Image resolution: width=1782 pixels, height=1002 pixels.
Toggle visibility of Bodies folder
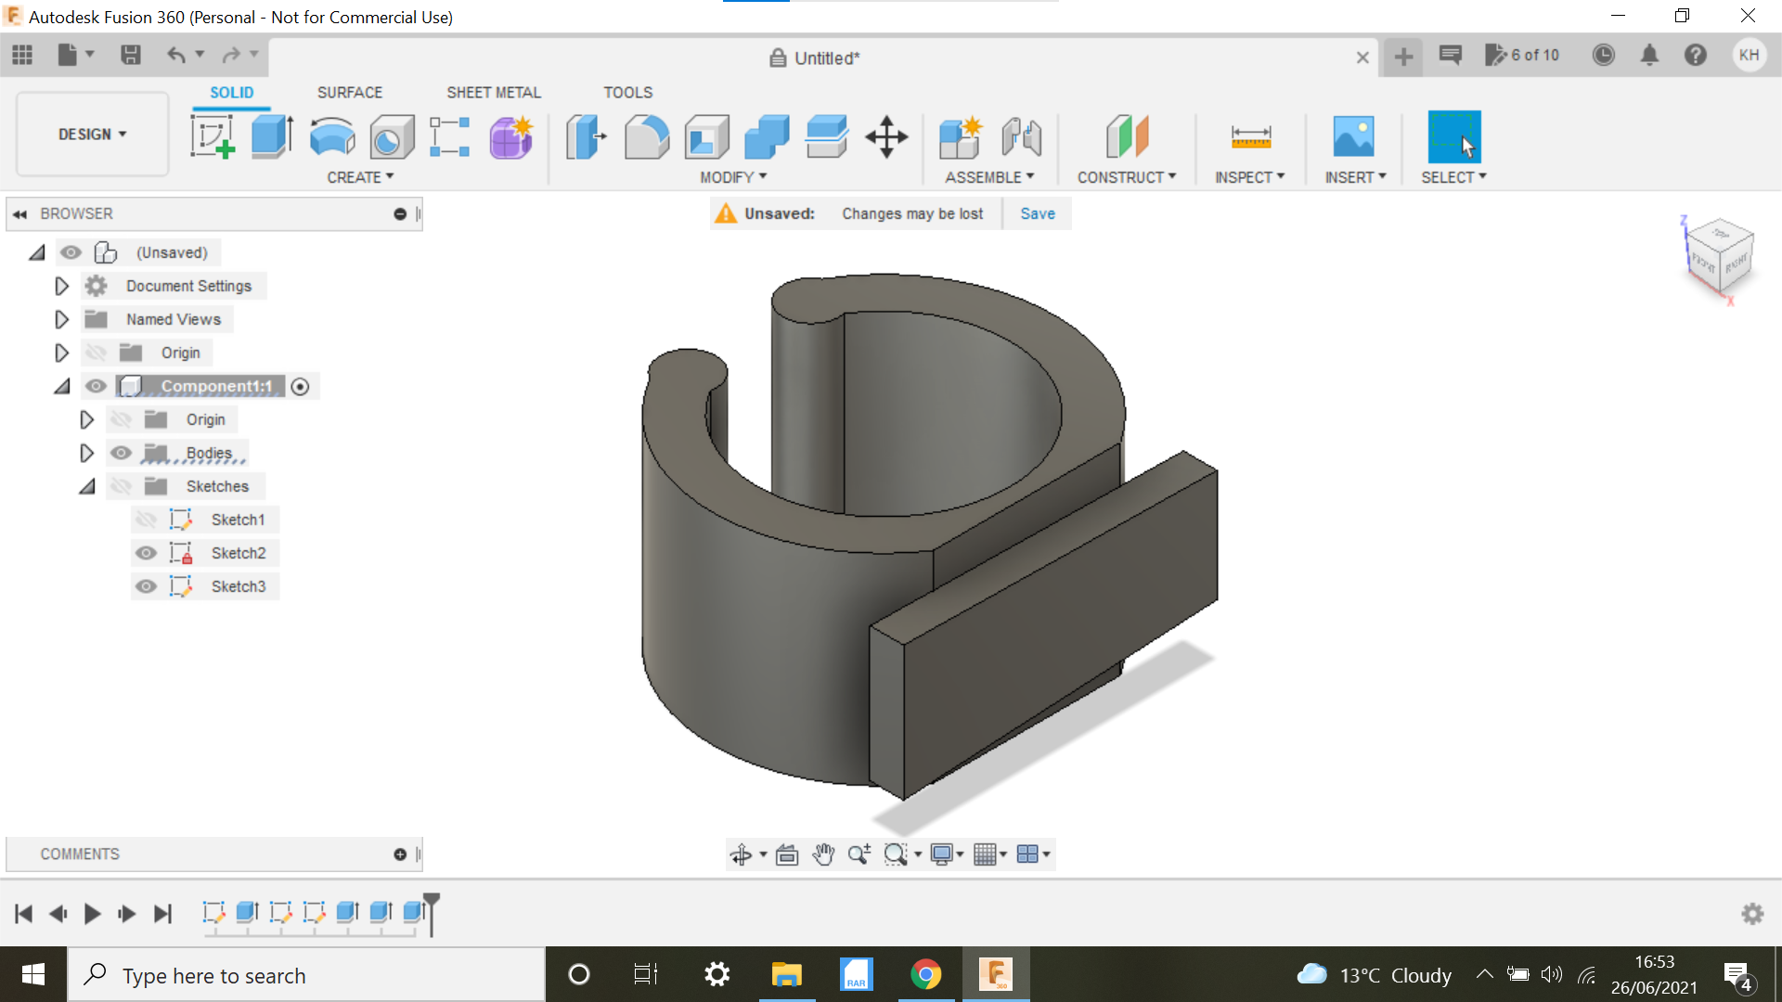pyautogui.click(x=121, y=453)
